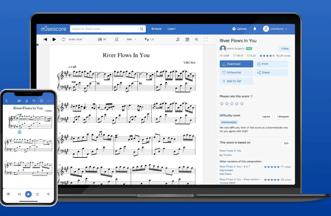The height and width of the screenshot is (216, 331).
Task: Show the piano keyboard in toolbar
Action: tap(187, 39)
